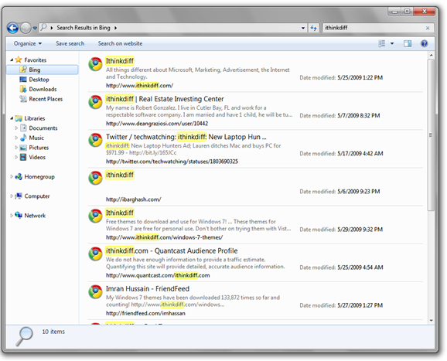Open the ithinkdiff Real Estate Investing Center result
The image size is (447, 361).
165,99
